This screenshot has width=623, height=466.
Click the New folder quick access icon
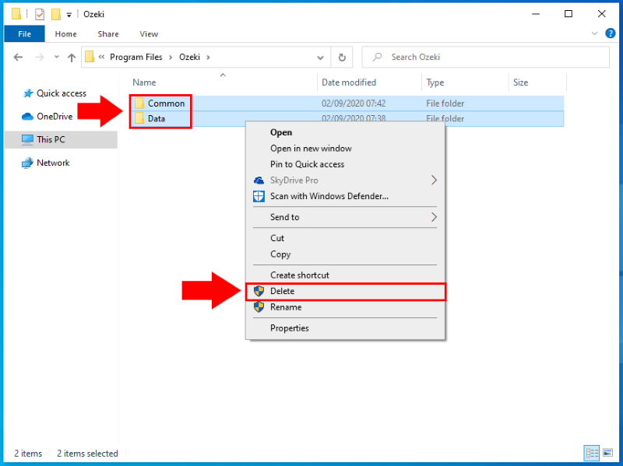coord(56,14)
